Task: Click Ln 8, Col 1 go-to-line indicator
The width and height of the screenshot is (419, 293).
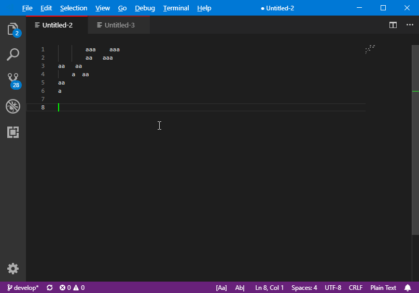Action: click(x=269, y=288)
